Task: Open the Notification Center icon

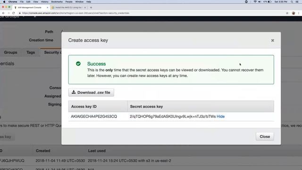Action: click(x=297, y=2)
